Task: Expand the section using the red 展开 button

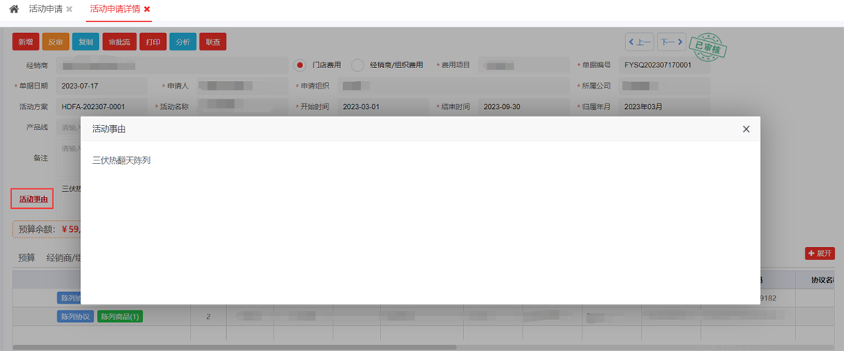Action: 819,254
